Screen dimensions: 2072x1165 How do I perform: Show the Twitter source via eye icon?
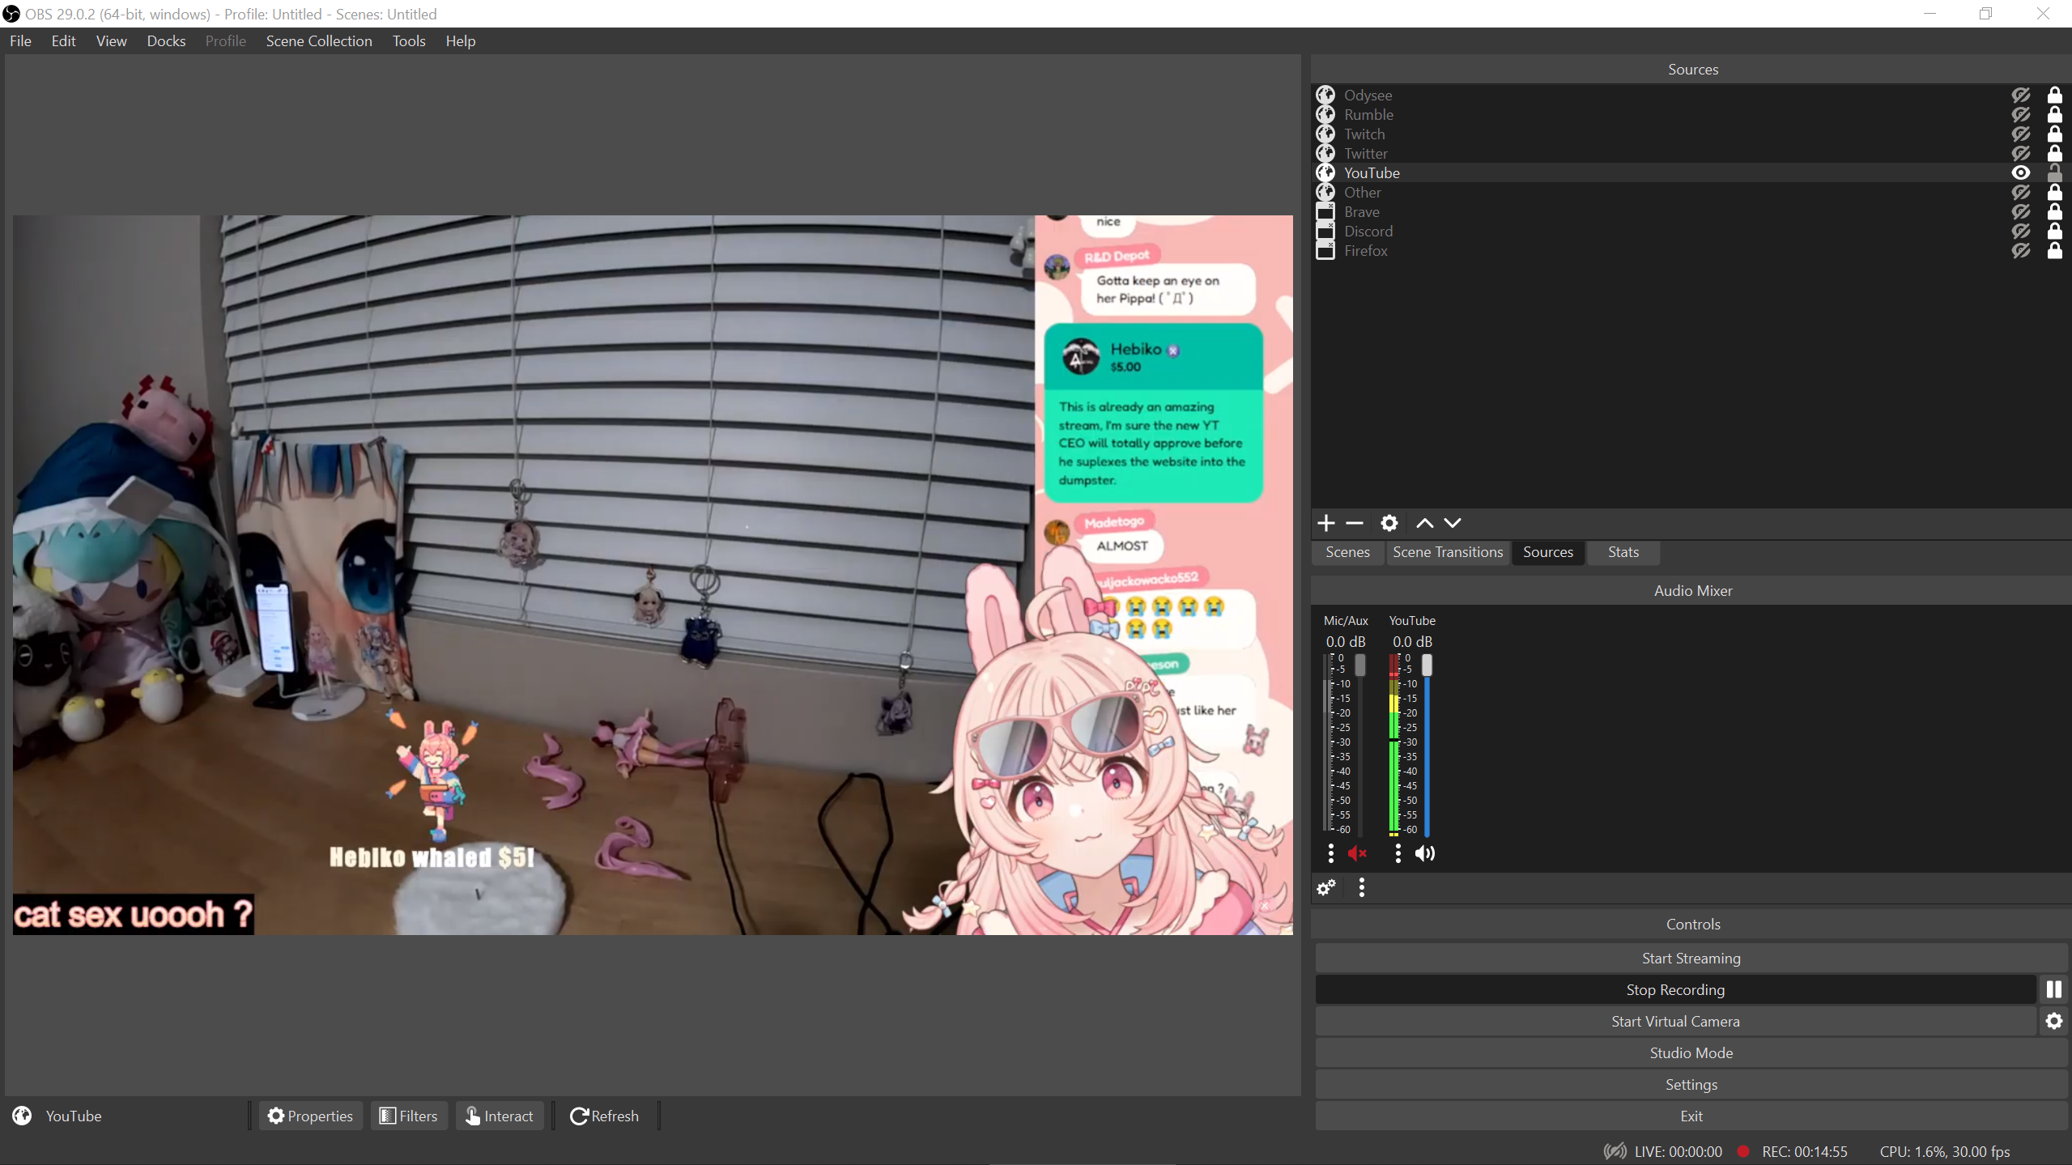click(2021, 153)
